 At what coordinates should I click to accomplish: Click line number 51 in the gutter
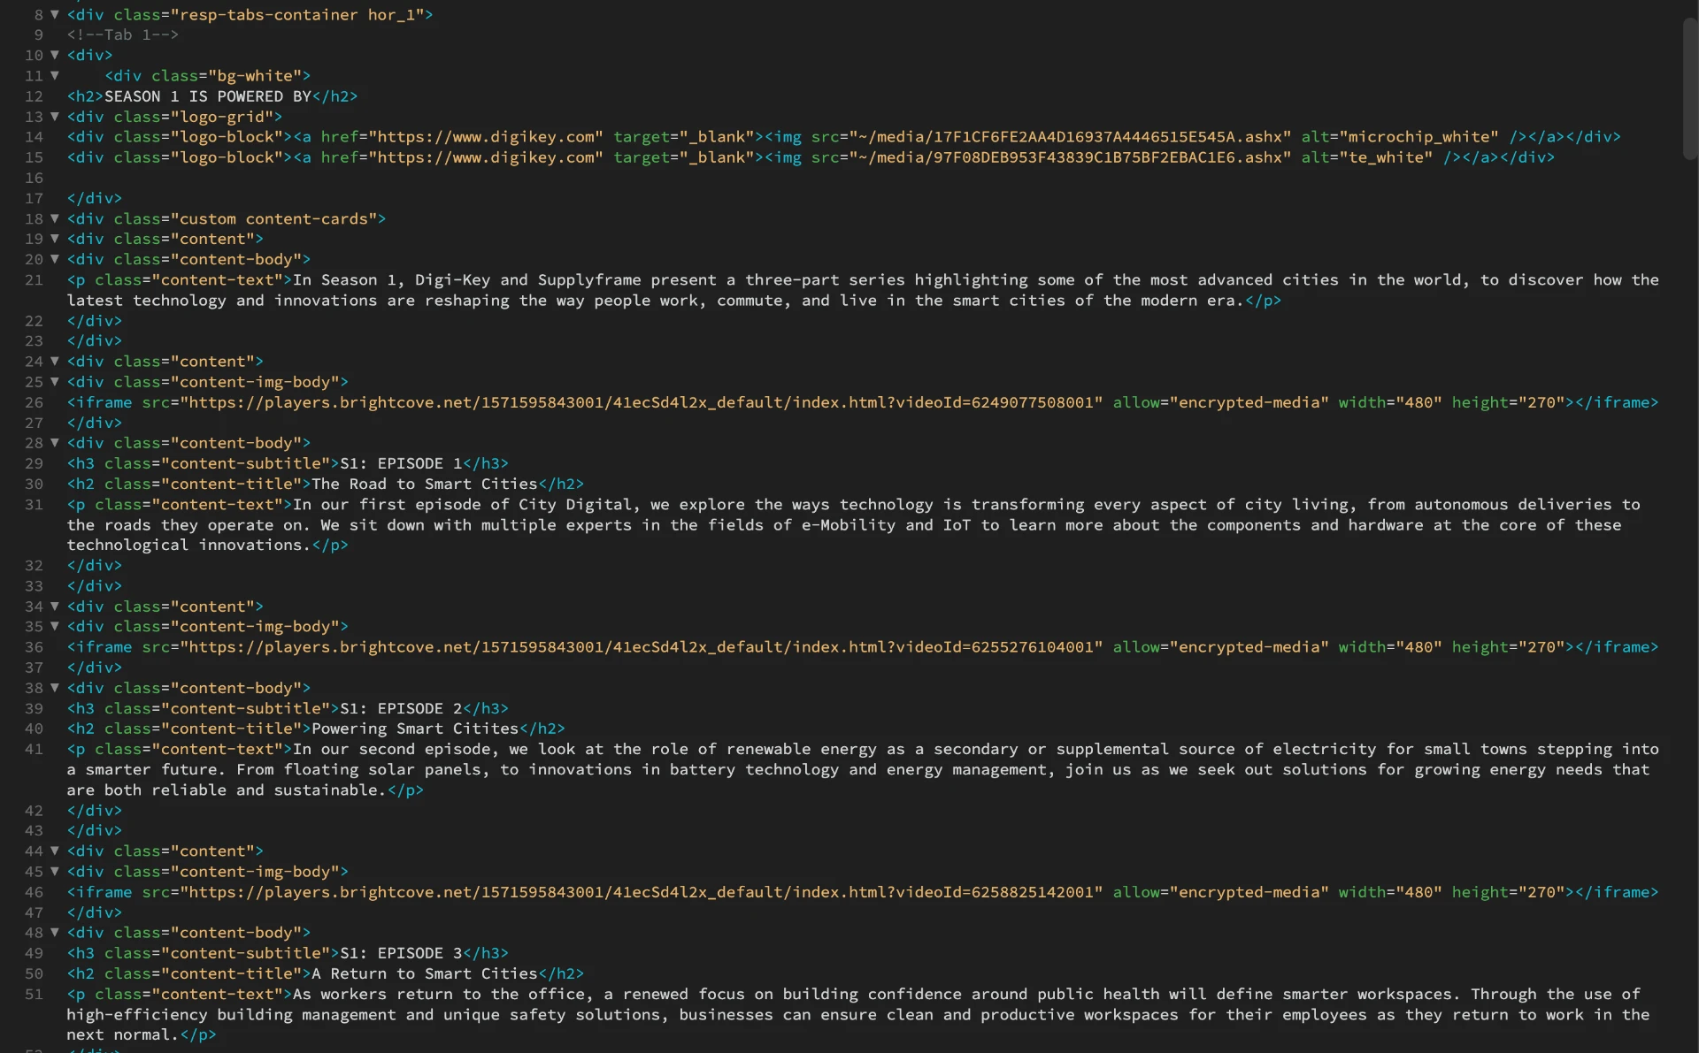34,995
